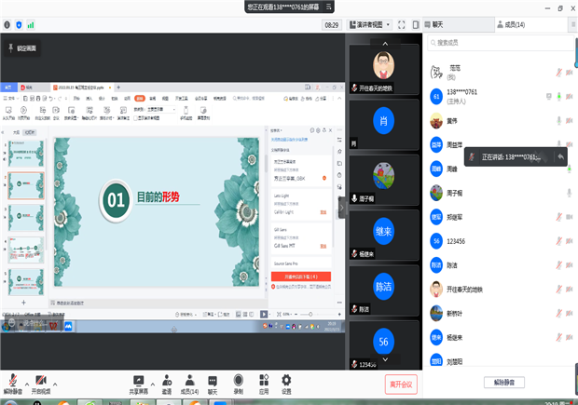
Task: Open the Apps (应用) icon
Action: click(x=263, y=383)
